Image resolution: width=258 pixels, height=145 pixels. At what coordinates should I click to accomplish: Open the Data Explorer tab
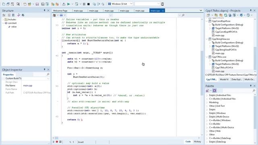tap(237, 79)
